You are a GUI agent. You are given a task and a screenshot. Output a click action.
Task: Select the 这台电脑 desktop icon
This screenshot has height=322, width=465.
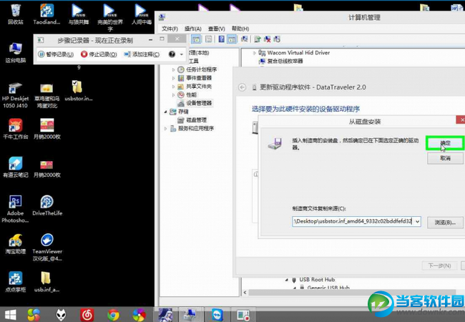(16, 52)
